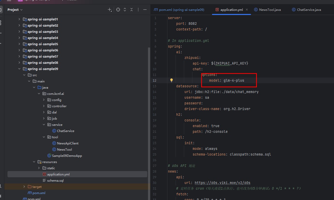334x200 pixels.
Task: Open the 60s.viki.moe API URL link
Action: pos(222,183)
